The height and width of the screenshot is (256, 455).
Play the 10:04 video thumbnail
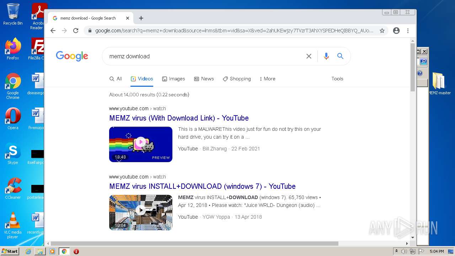click(141, 213)
